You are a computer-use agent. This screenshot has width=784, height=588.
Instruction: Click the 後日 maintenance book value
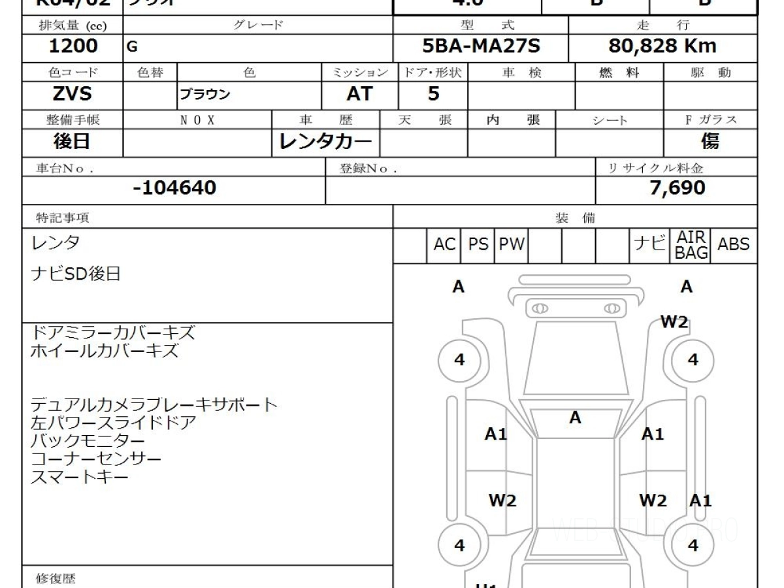click(73, 142)
